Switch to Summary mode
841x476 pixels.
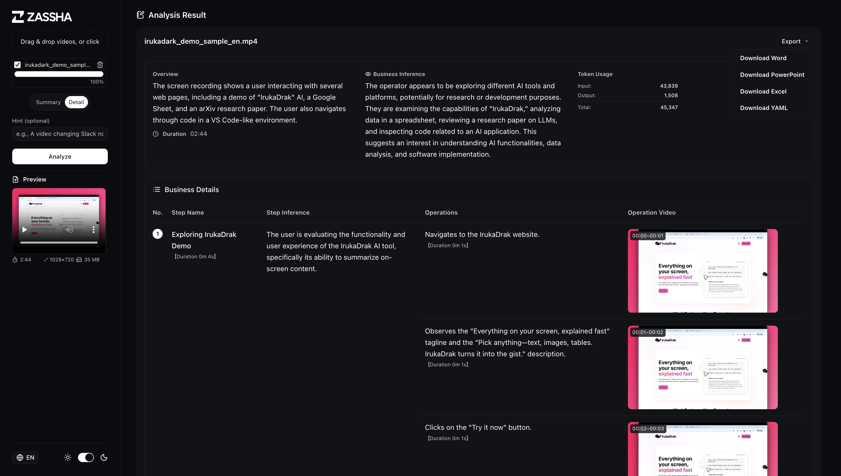(48, 102)
